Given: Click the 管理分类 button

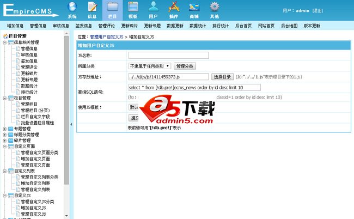Looking at the screenshot, I should tap(185, 66).
